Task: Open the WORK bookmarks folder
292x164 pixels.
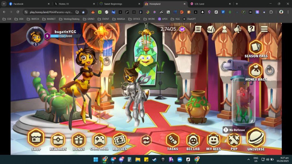Action: pos(149,19)
